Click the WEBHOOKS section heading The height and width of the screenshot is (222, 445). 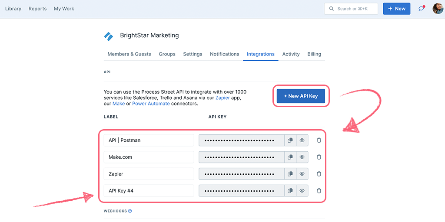point(116,211)
